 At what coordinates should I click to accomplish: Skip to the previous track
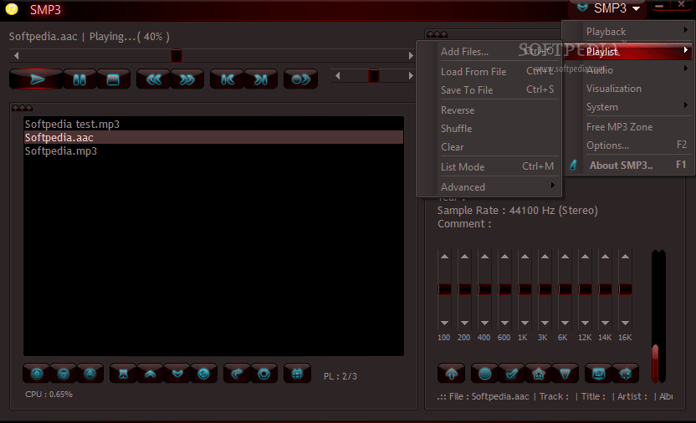click(x=228, y=79)
